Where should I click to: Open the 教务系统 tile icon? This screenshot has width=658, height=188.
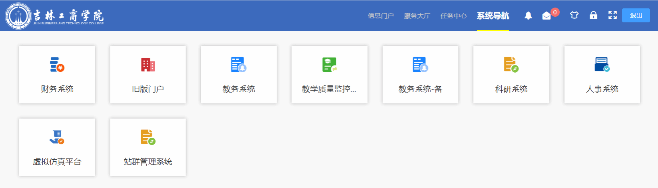click(239, 65)
